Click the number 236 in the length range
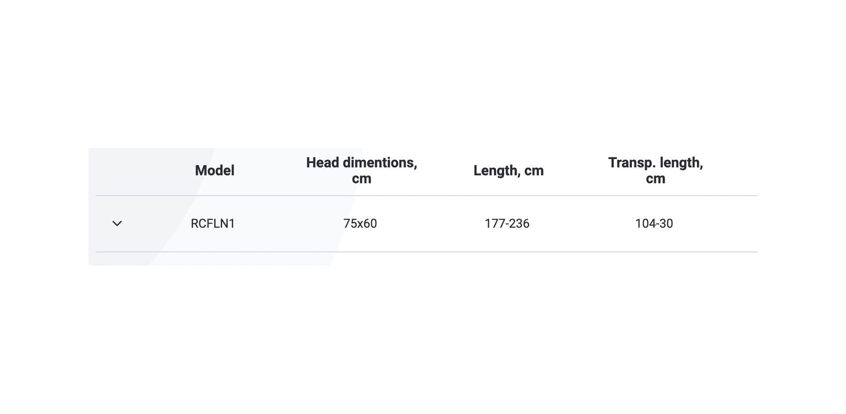 pos(520,224)
